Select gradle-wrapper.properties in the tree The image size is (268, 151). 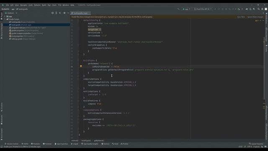26,34
